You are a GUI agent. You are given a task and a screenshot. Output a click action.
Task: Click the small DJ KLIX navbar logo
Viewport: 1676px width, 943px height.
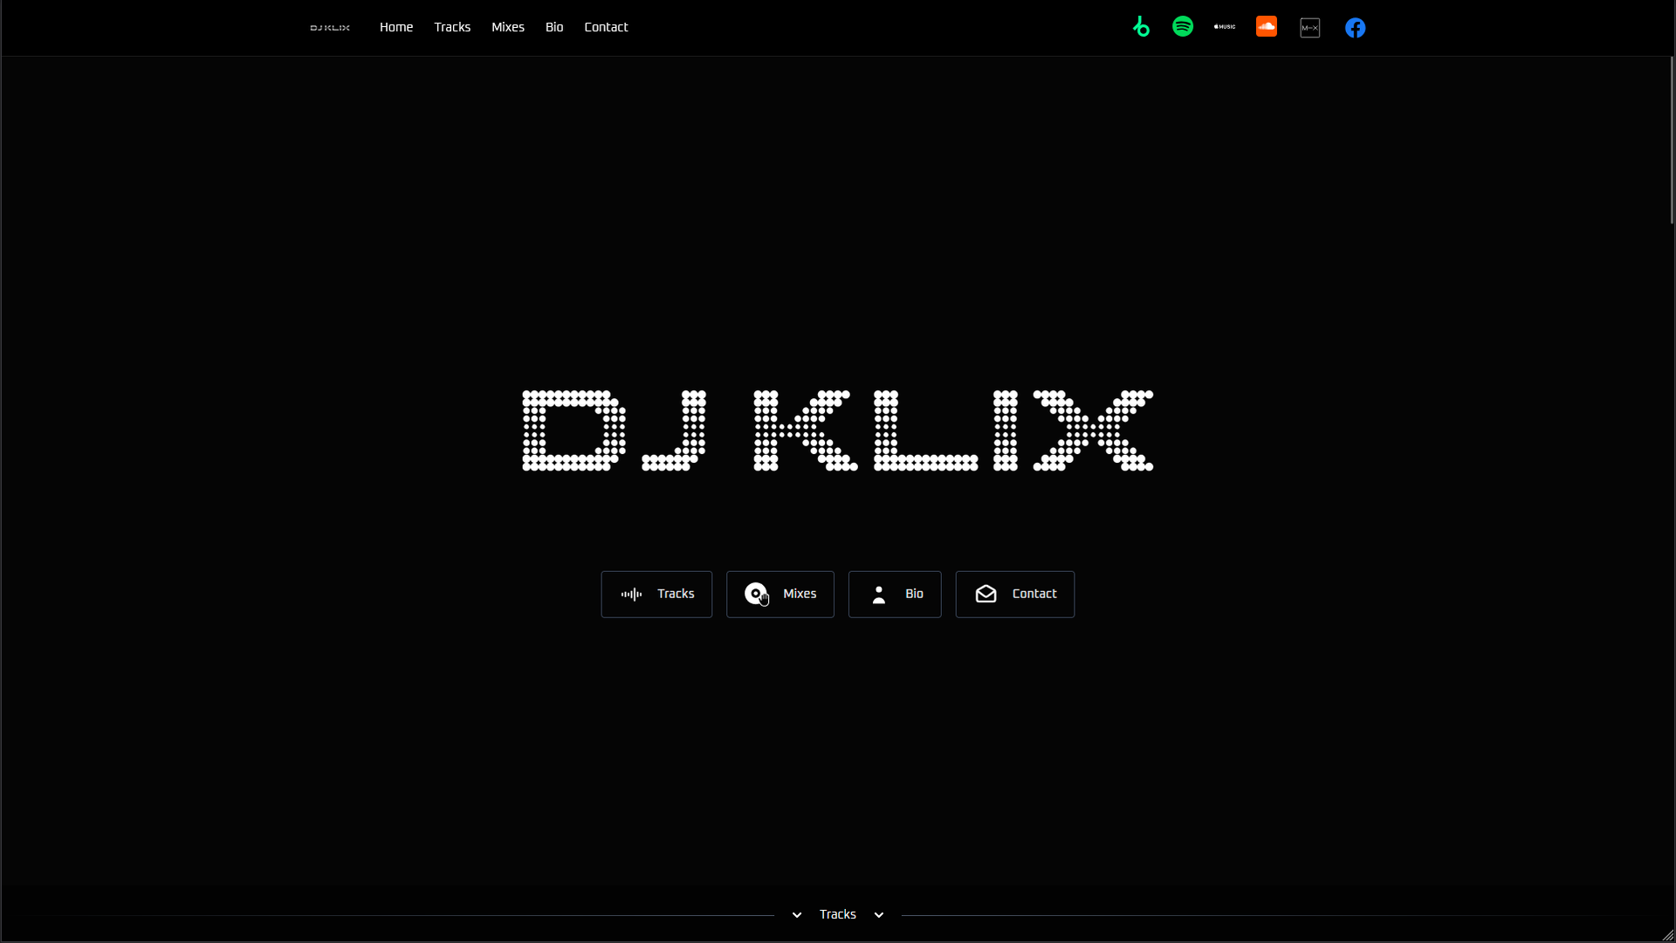(x=330, y=28)
